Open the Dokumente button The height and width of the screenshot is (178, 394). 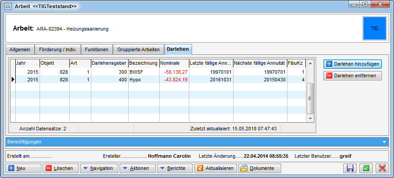click(x=260, y=168)
